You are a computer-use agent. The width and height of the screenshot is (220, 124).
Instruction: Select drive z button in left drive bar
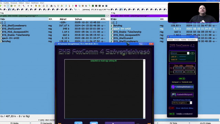tap(71, 10)
